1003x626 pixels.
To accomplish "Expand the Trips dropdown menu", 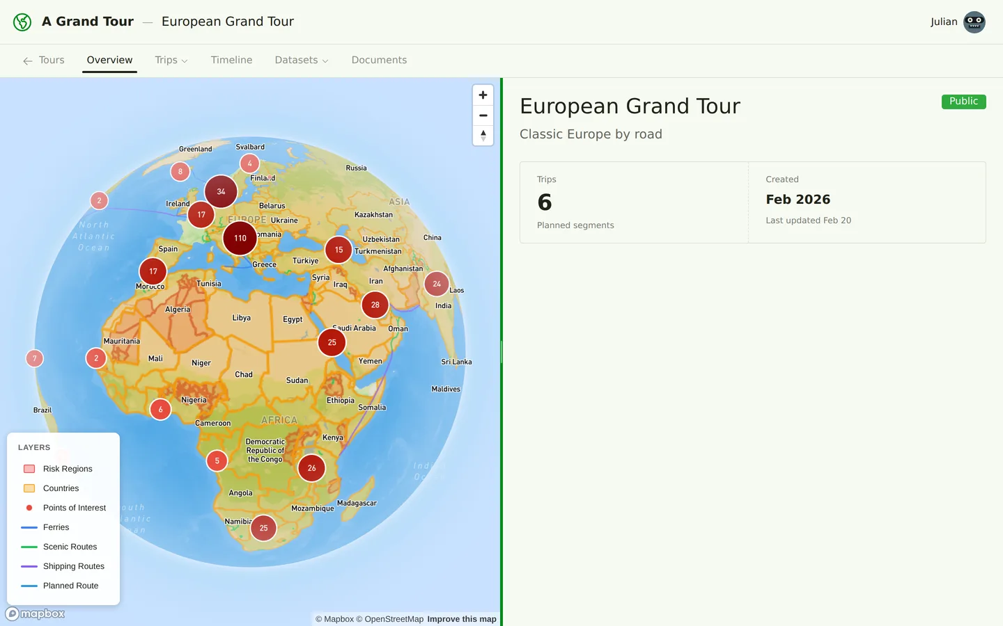I will (x=171, y=60).
